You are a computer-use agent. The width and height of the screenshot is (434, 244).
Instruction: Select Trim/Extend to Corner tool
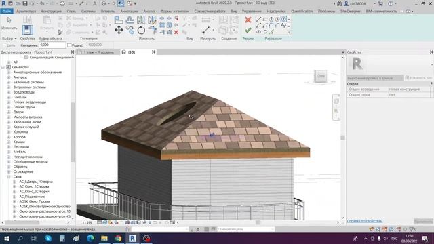point(152,30)
